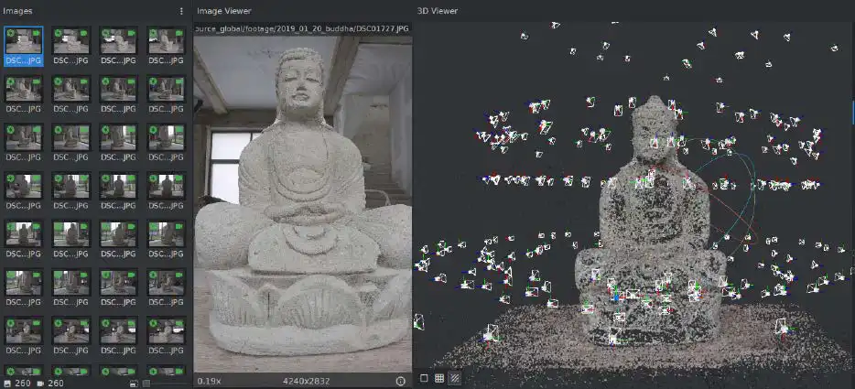Toggle the grid display in 3D Viewer
Image resolution: width=855 pixels, height=389 pixels.
coord(439,377)
